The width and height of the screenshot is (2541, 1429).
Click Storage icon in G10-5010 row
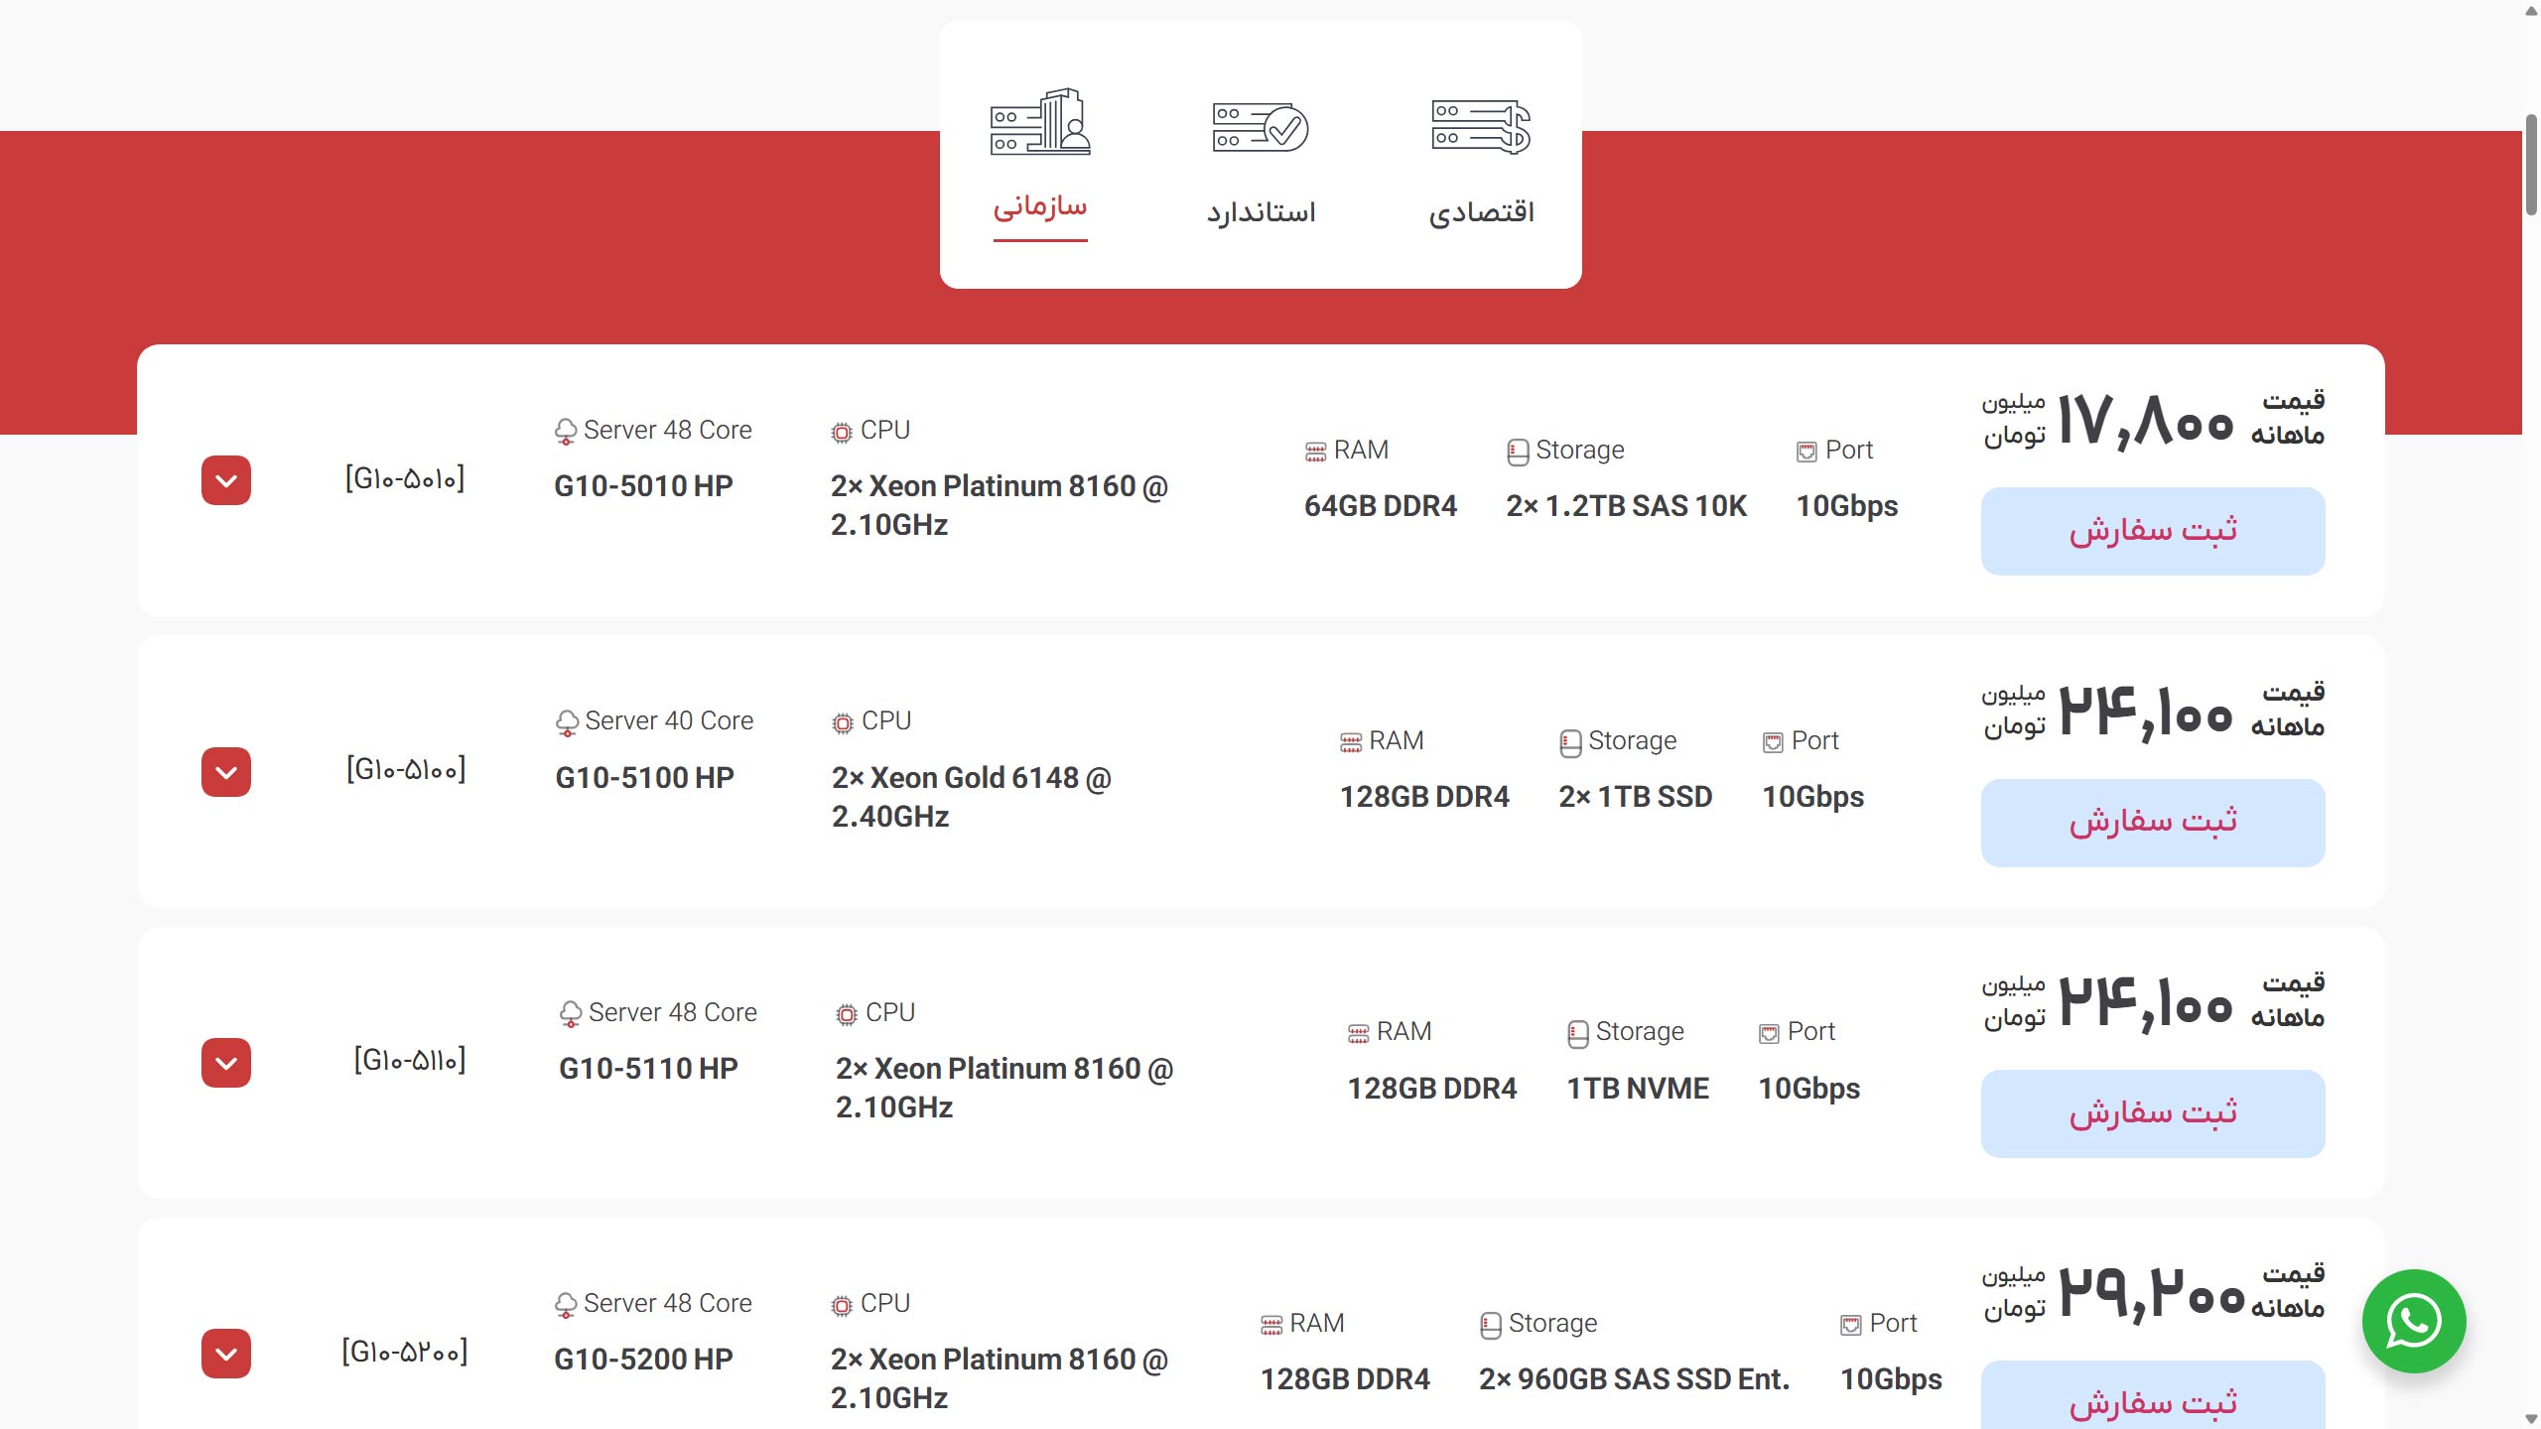click(x=1518, y=453)
